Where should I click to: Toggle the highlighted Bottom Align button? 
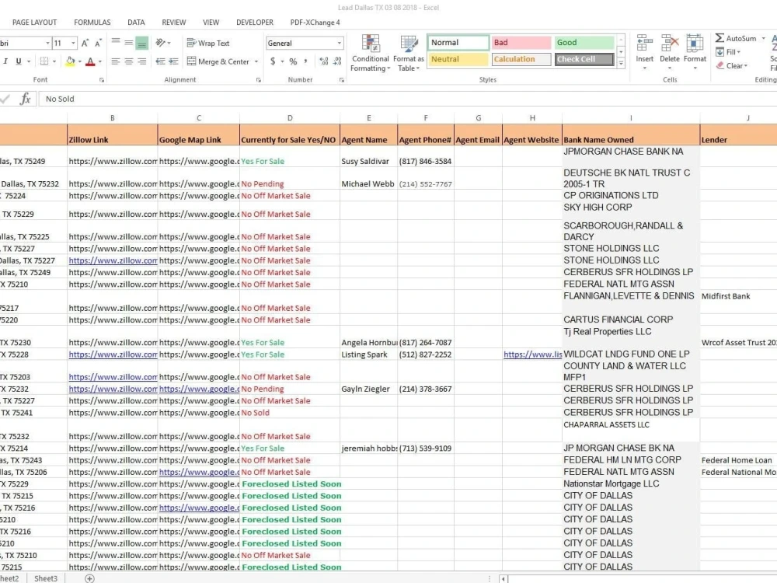click(x=141, y=43)
